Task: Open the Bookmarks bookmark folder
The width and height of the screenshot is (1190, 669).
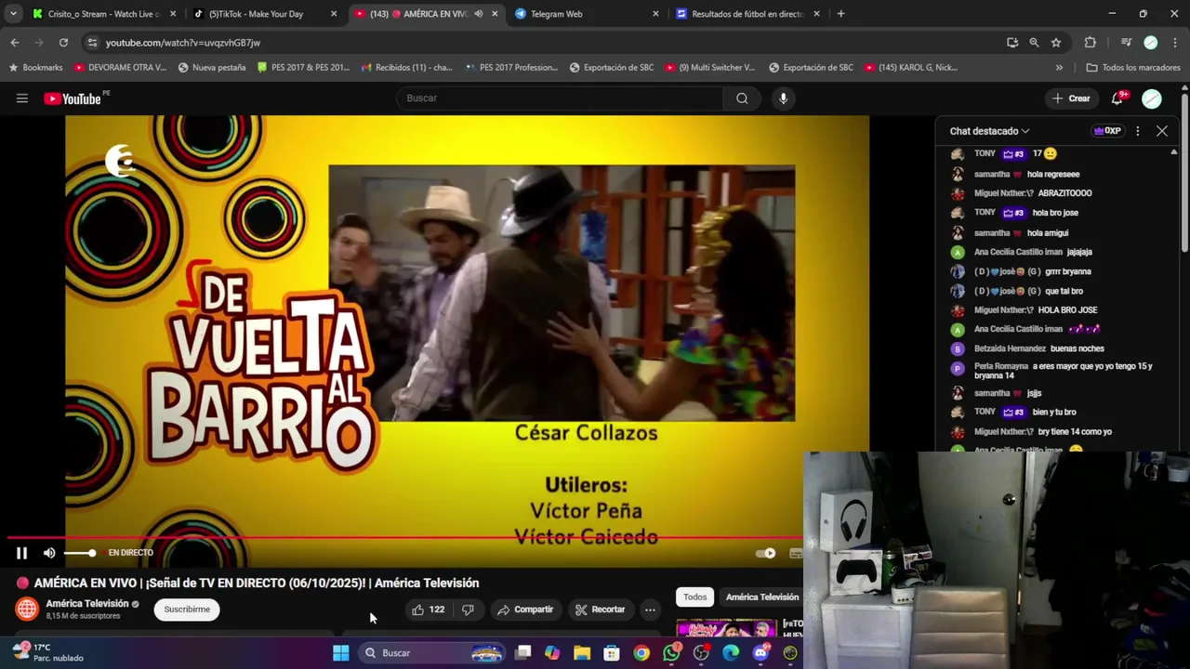Action: point(35,68)
